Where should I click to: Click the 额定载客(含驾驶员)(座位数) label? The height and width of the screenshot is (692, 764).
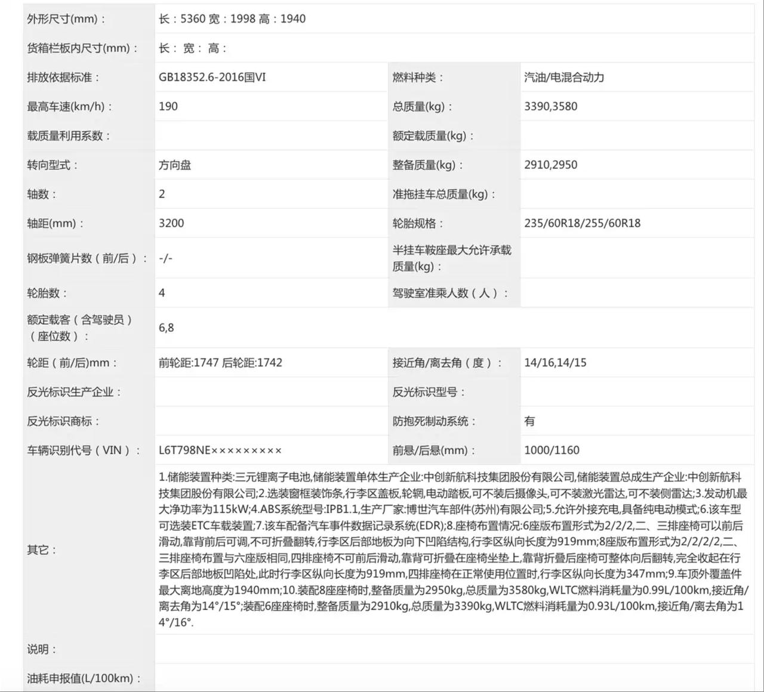tap(80, 328)
